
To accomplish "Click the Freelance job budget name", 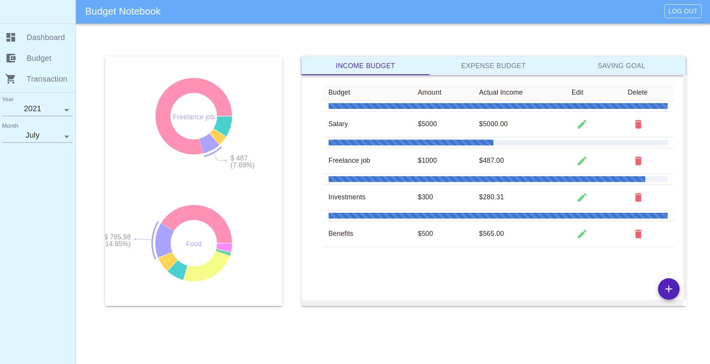I will point(349,160).
